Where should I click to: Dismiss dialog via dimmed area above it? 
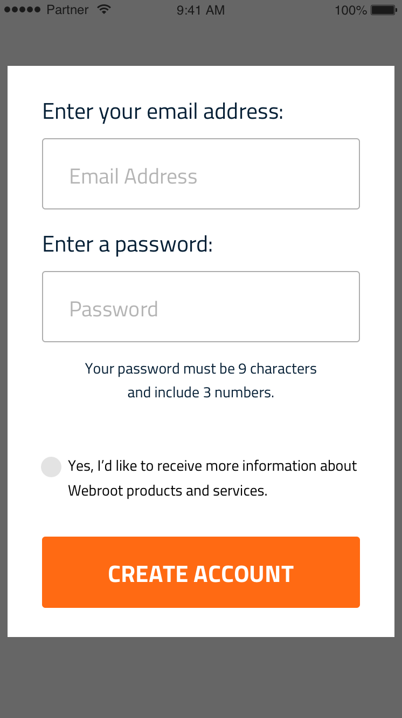click(200, 43)
